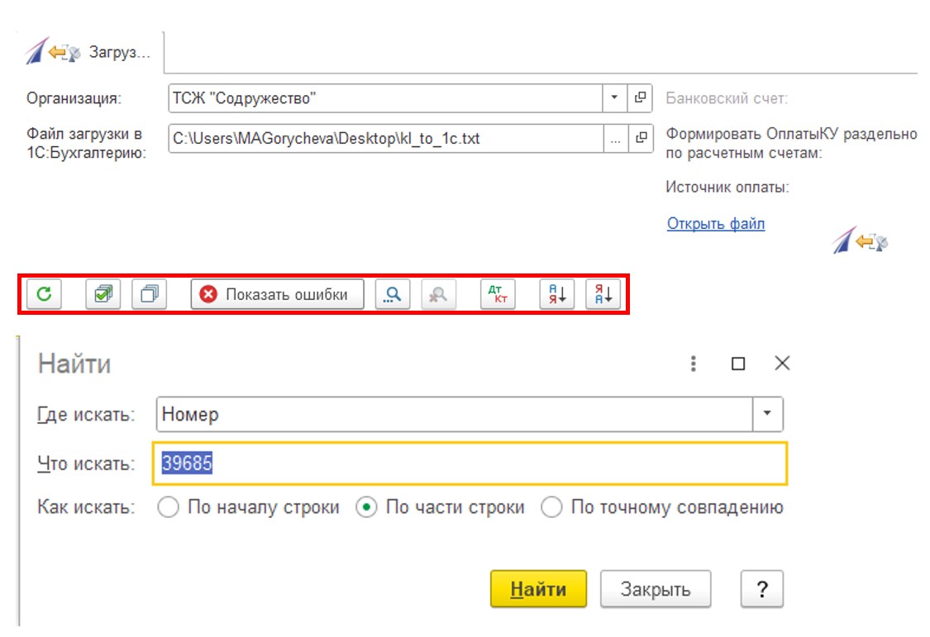This screenshot has width=930, height=637.
Task: Browse for file using the ellipsis button
Action: [616, 139]
